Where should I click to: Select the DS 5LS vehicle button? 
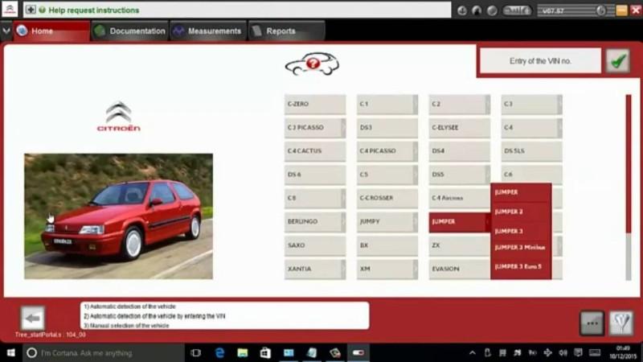click(x=531, y=151)
